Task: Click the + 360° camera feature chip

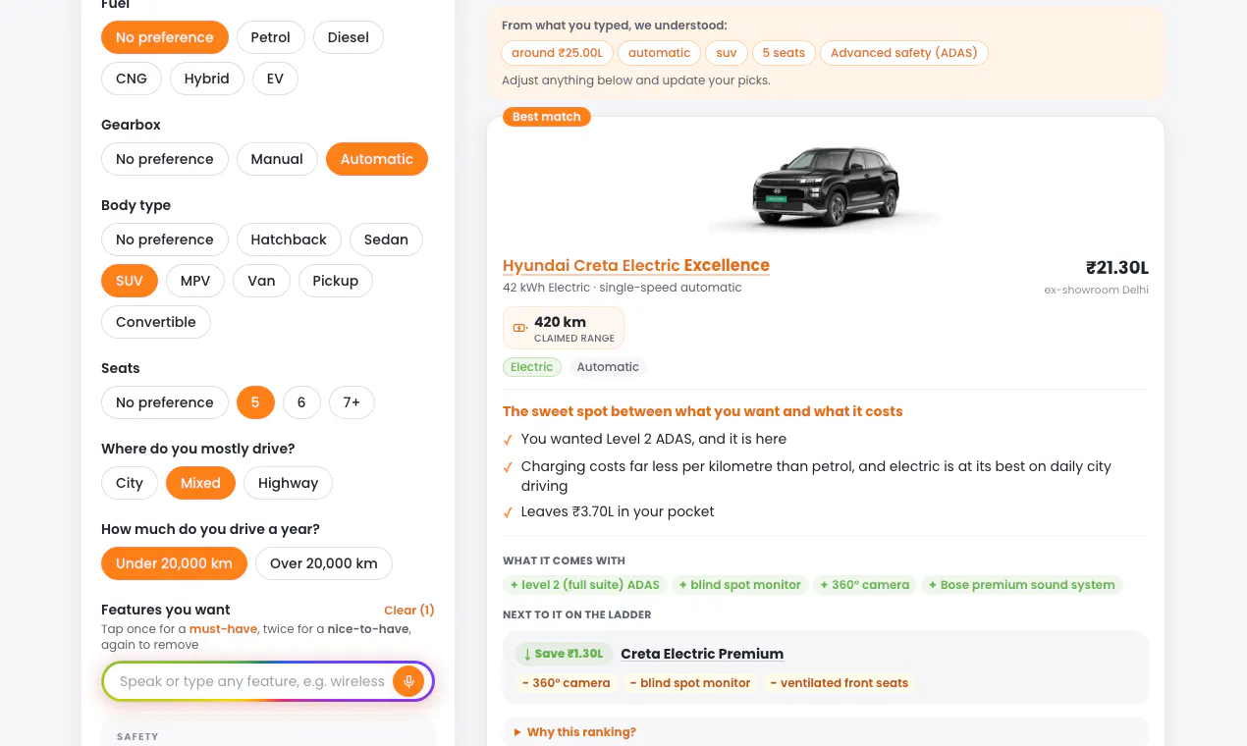Action: [x=865, y=585]
